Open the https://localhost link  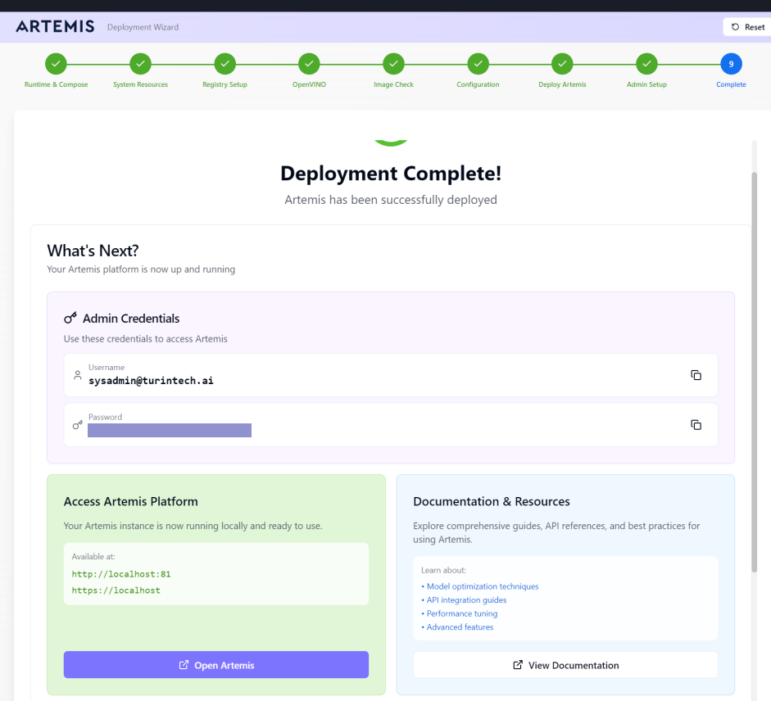pyautogui.click(x=116, y=590)
